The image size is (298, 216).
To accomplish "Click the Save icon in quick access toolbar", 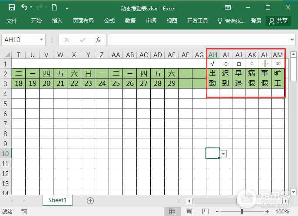I will 12,8.
